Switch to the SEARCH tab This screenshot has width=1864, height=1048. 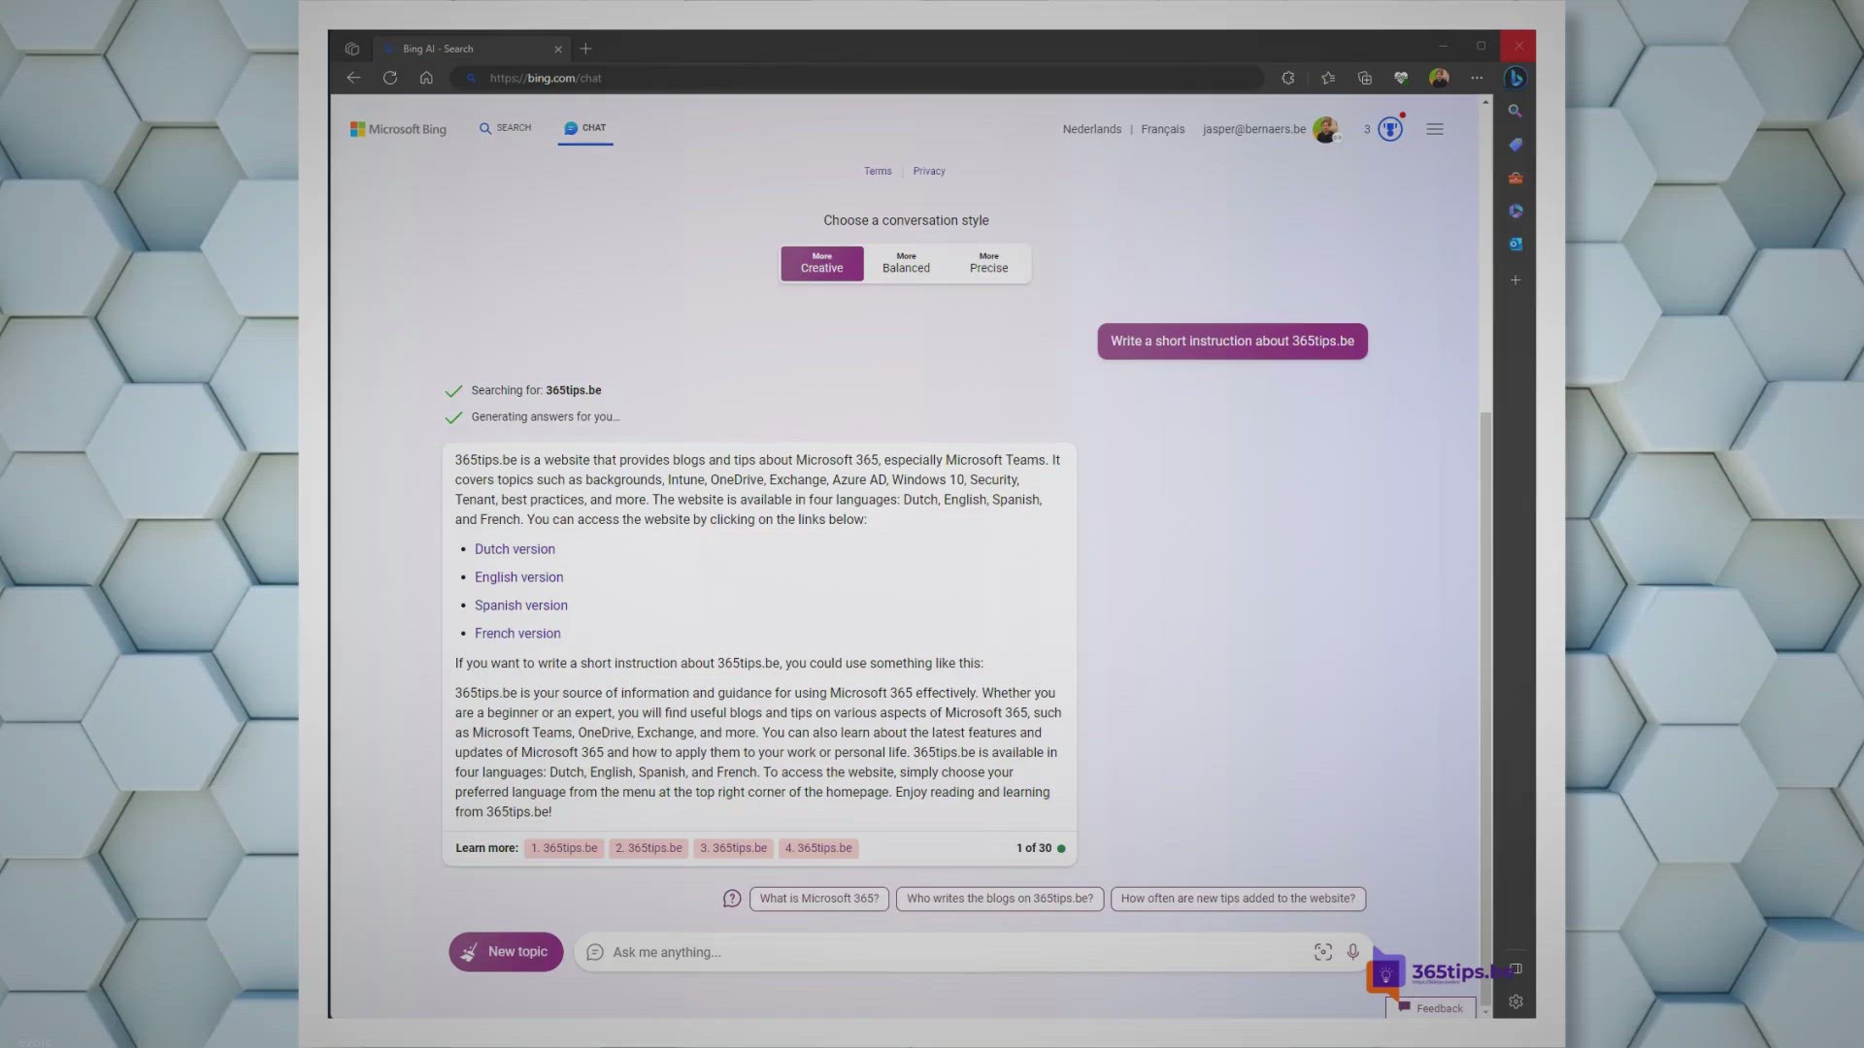coord(505,128)
